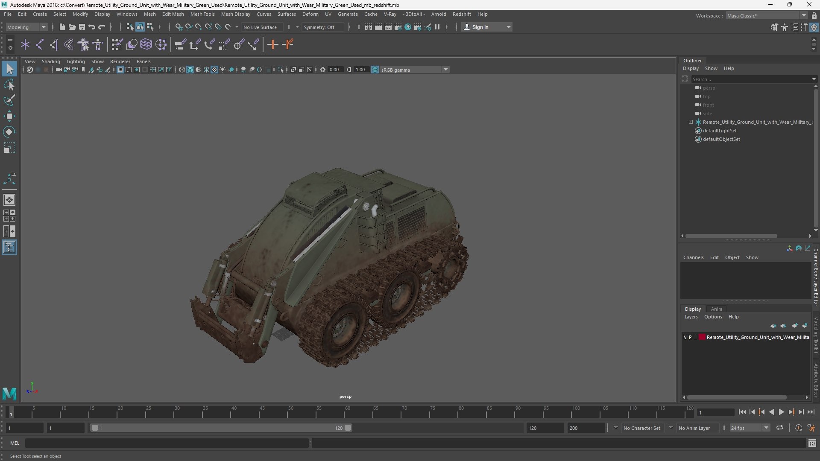Expand the Remote_Utility_Ground_Unit node in Outliner
This screenshot has width=820, height=461.
pyautogui.click(x=691, y=122)
